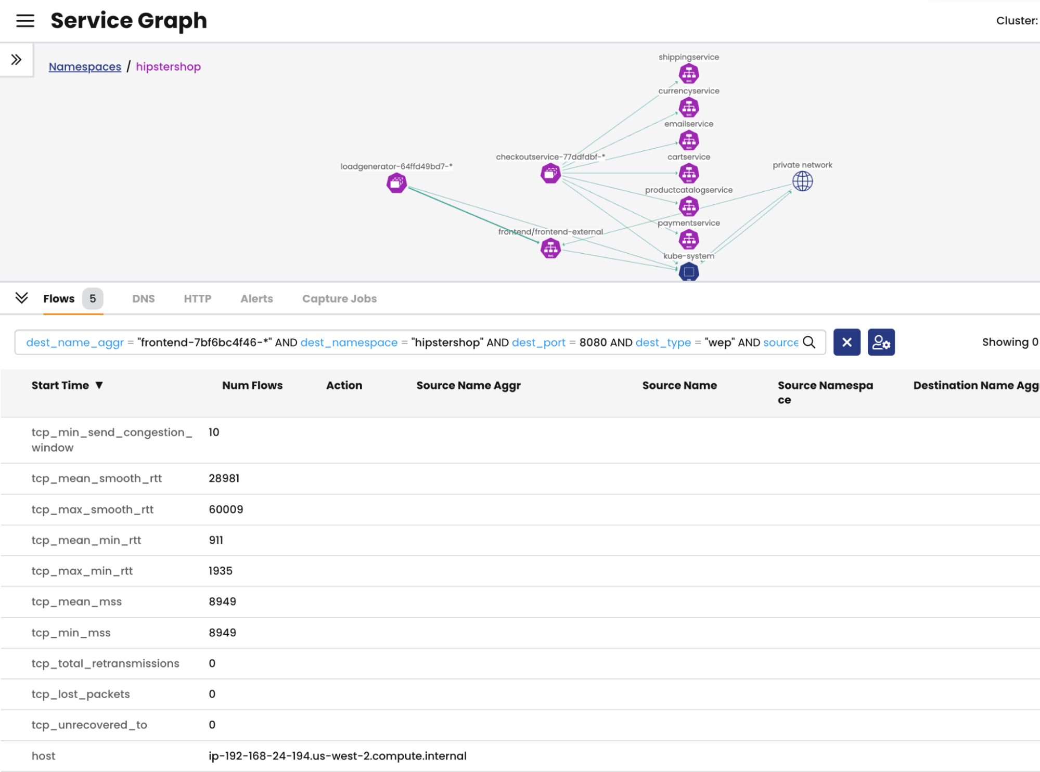This screenshot has height=772, width=1040.
Task: Switch to the DNS tab
Action: click(144, 298)
